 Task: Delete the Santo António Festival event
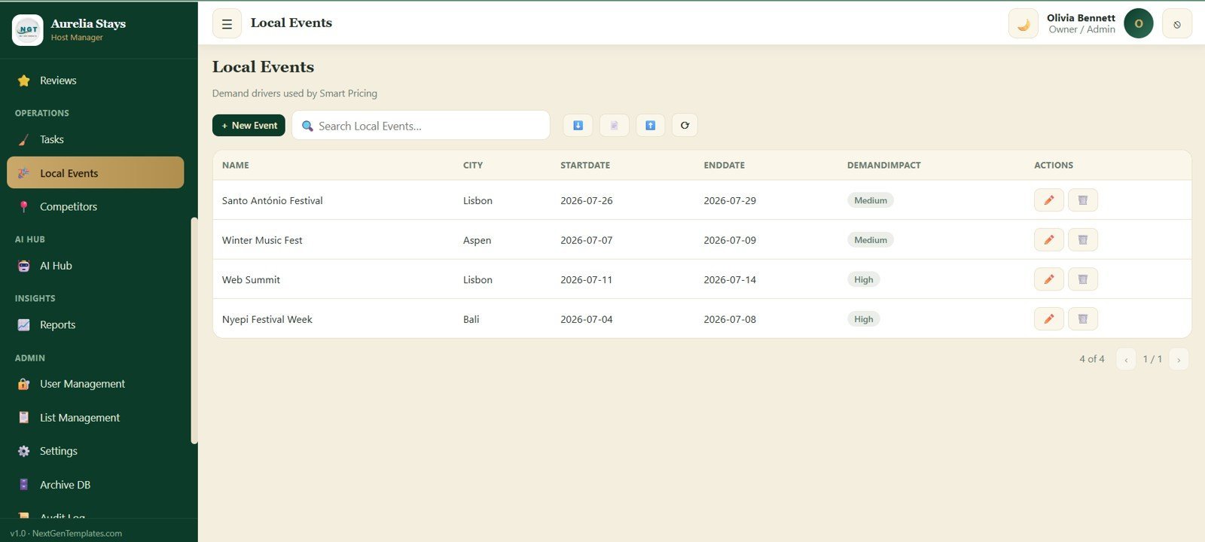tap(1082, 200)
